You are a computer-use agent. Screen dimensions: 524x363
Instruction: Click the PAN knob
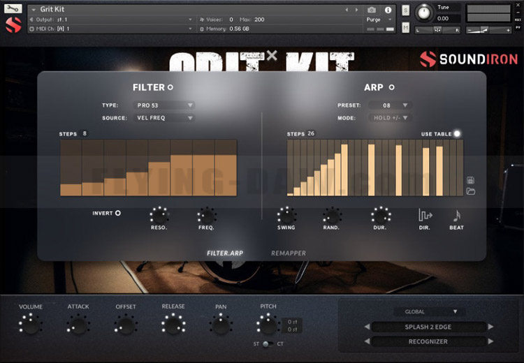pyautogui.click(x=221, y=325)
